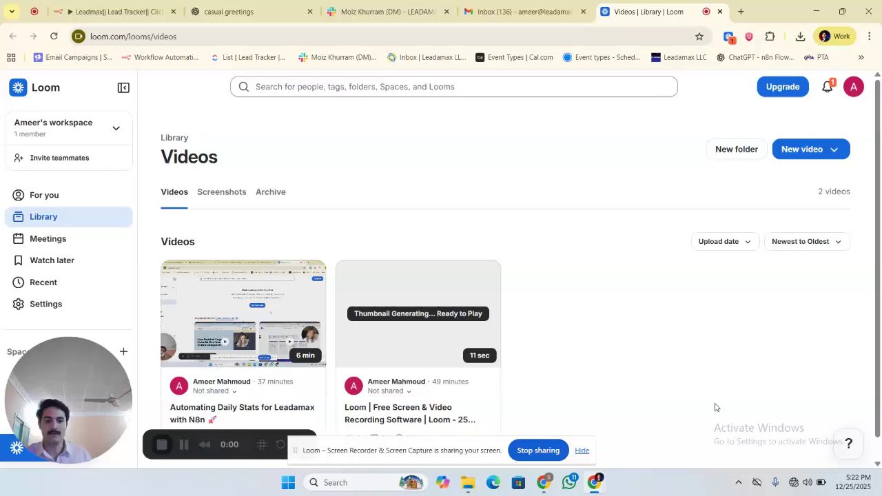Open Microsoft Edge from the taskbar
The image size is (882, 496).
coord(493,483)
